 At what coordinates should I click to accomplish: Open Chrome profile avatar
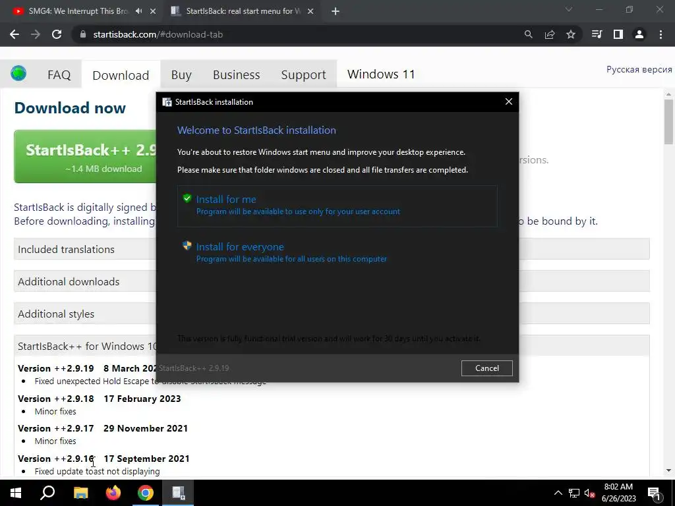(x=639, y=34)
